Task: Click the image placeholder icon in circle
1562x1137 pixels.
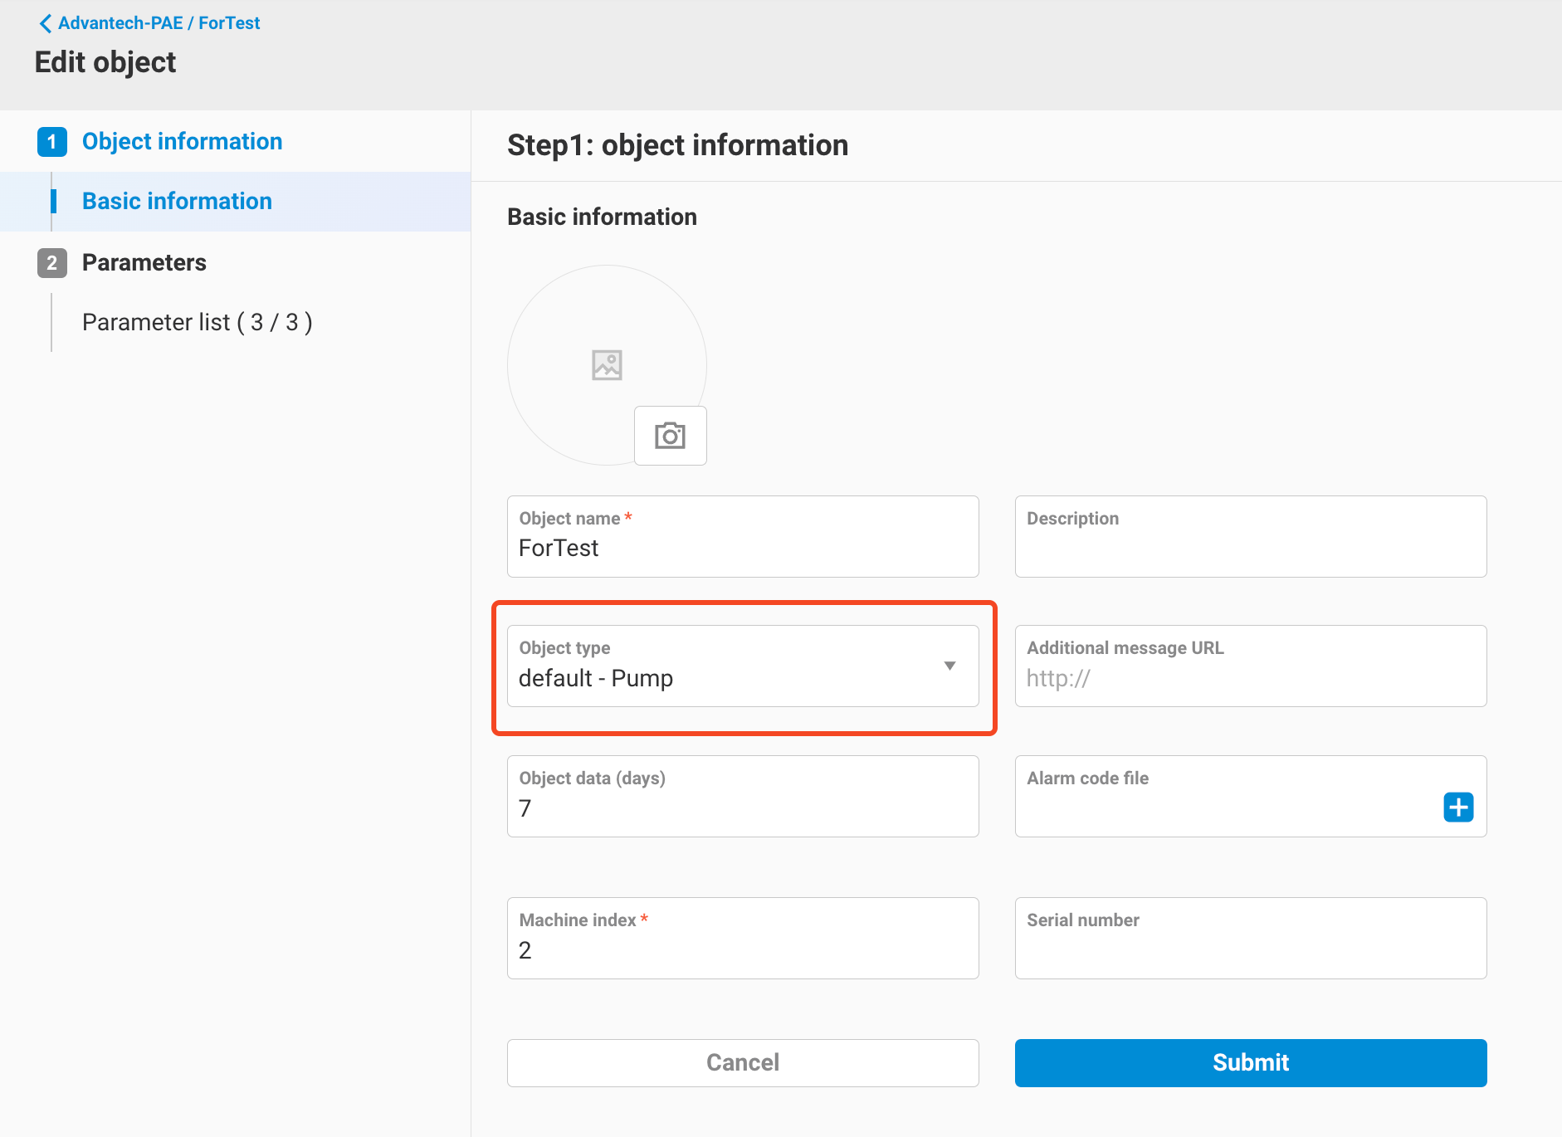Action: (607, 365)
